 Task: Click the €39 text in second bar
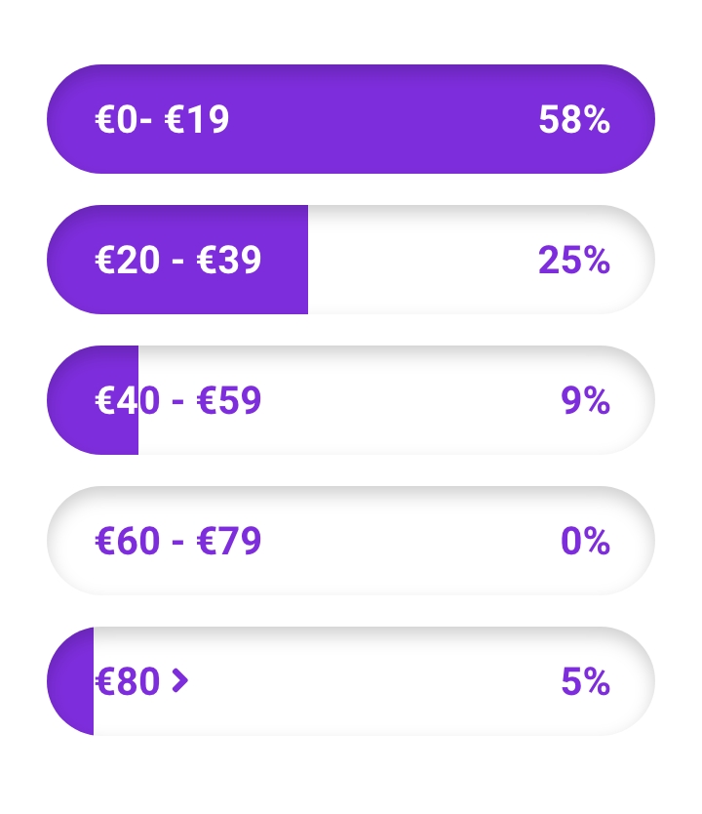[229, 260]
